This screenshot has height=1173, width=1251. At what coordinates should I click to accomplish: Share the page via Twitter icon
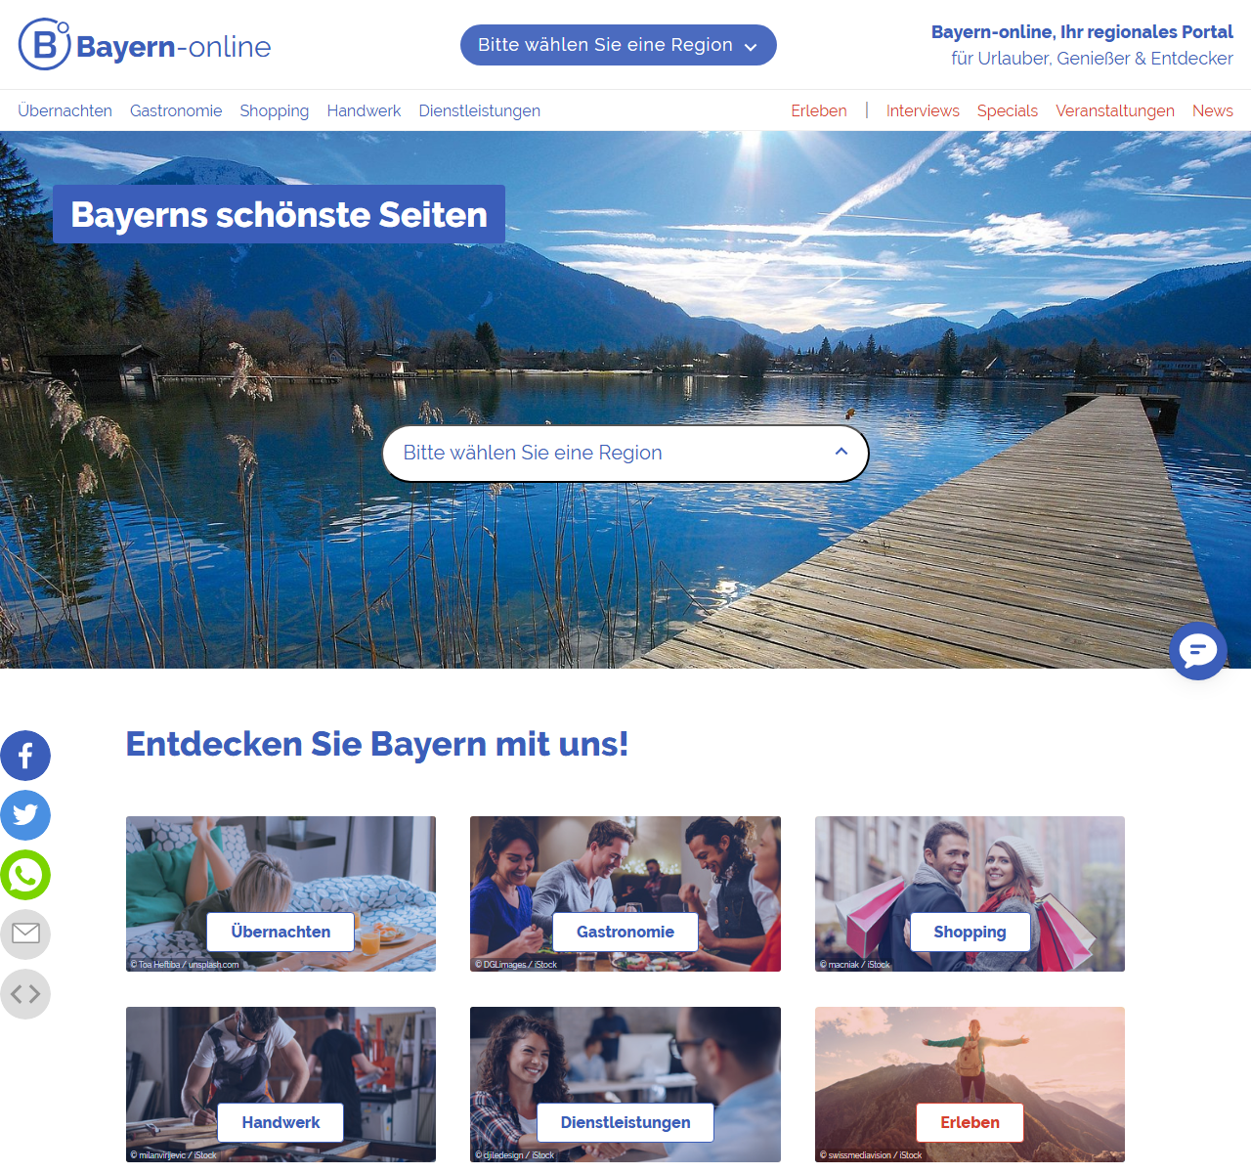coord(25,815)
